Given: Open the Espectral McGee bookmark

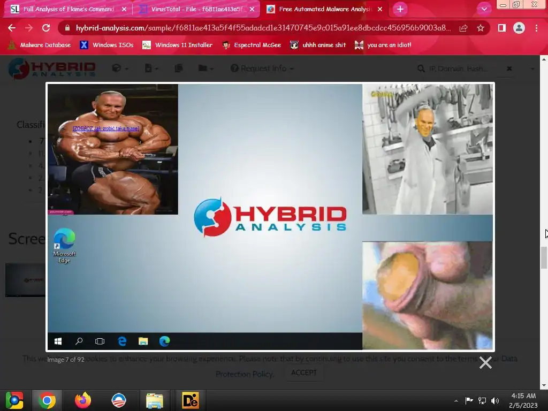Looking at the screenshot, I should (252, 45).
